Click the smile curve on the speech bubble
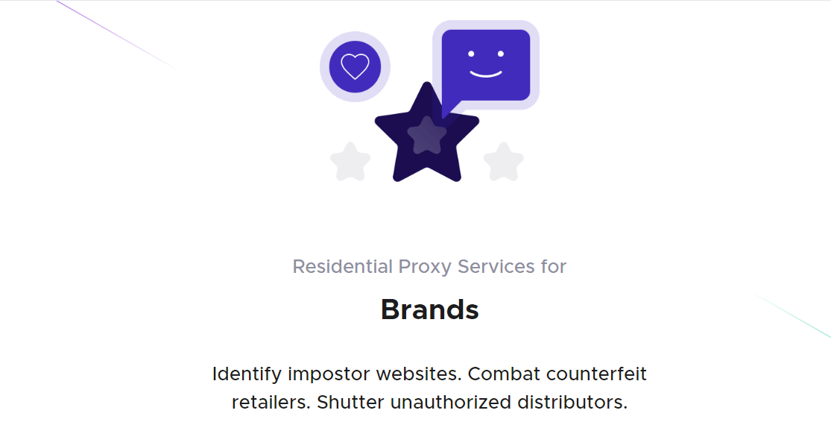The width and height of the screenshot is (831, 425). [485, 74]
